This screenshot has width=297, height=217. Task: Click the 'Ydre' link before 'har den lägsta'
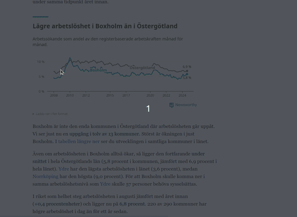click(x=64, y=169)
